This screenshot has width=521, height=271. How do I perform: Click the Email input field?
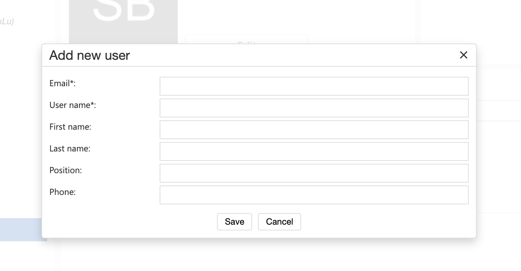pyautogui.click(x=314, y=86)
